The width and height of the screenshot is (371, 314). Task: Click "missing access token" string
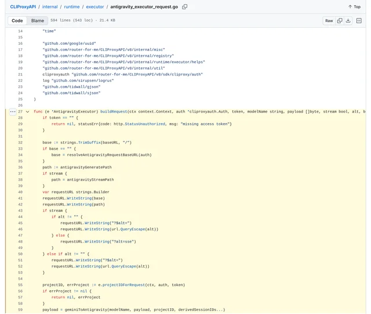tap(205, 124)
